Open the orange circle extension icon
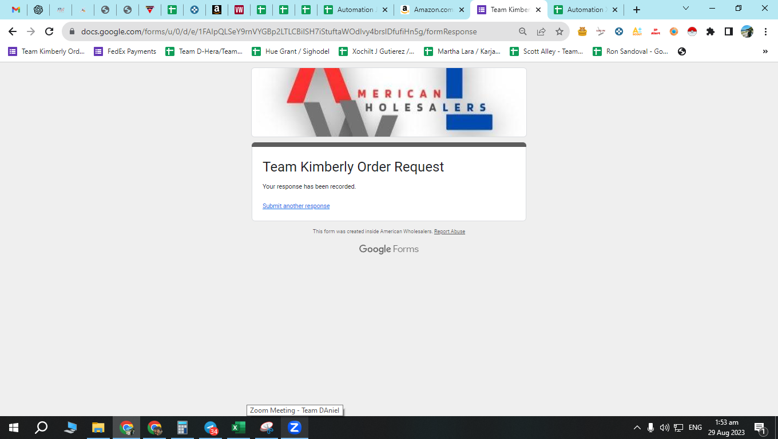The width and height of the screenshot is (778, 439). pos(674,32)
